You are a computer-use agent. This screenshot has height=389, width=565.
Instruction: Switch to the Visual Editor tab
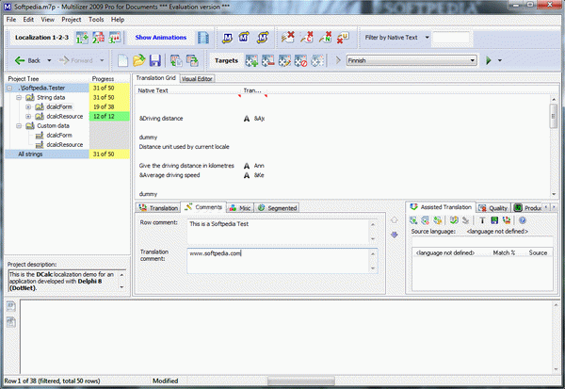(x=197, y=79)
